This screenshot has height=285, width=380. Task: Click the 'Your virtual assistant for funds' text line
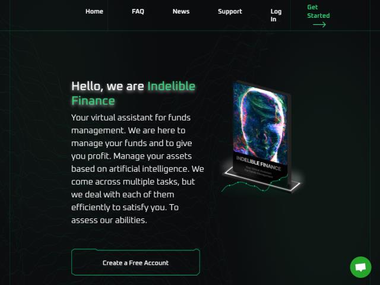tap(131, 118)
